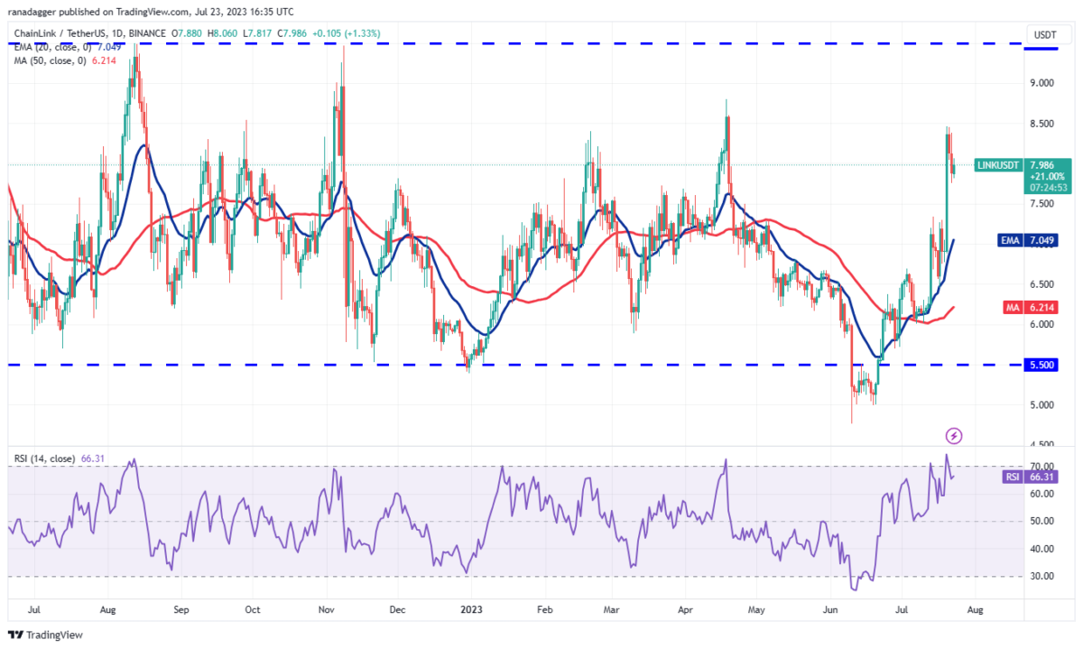The width and height of the screenshot is (1083, 649).
Task: Click the Dec label on time axis
Action: point(398,609)
